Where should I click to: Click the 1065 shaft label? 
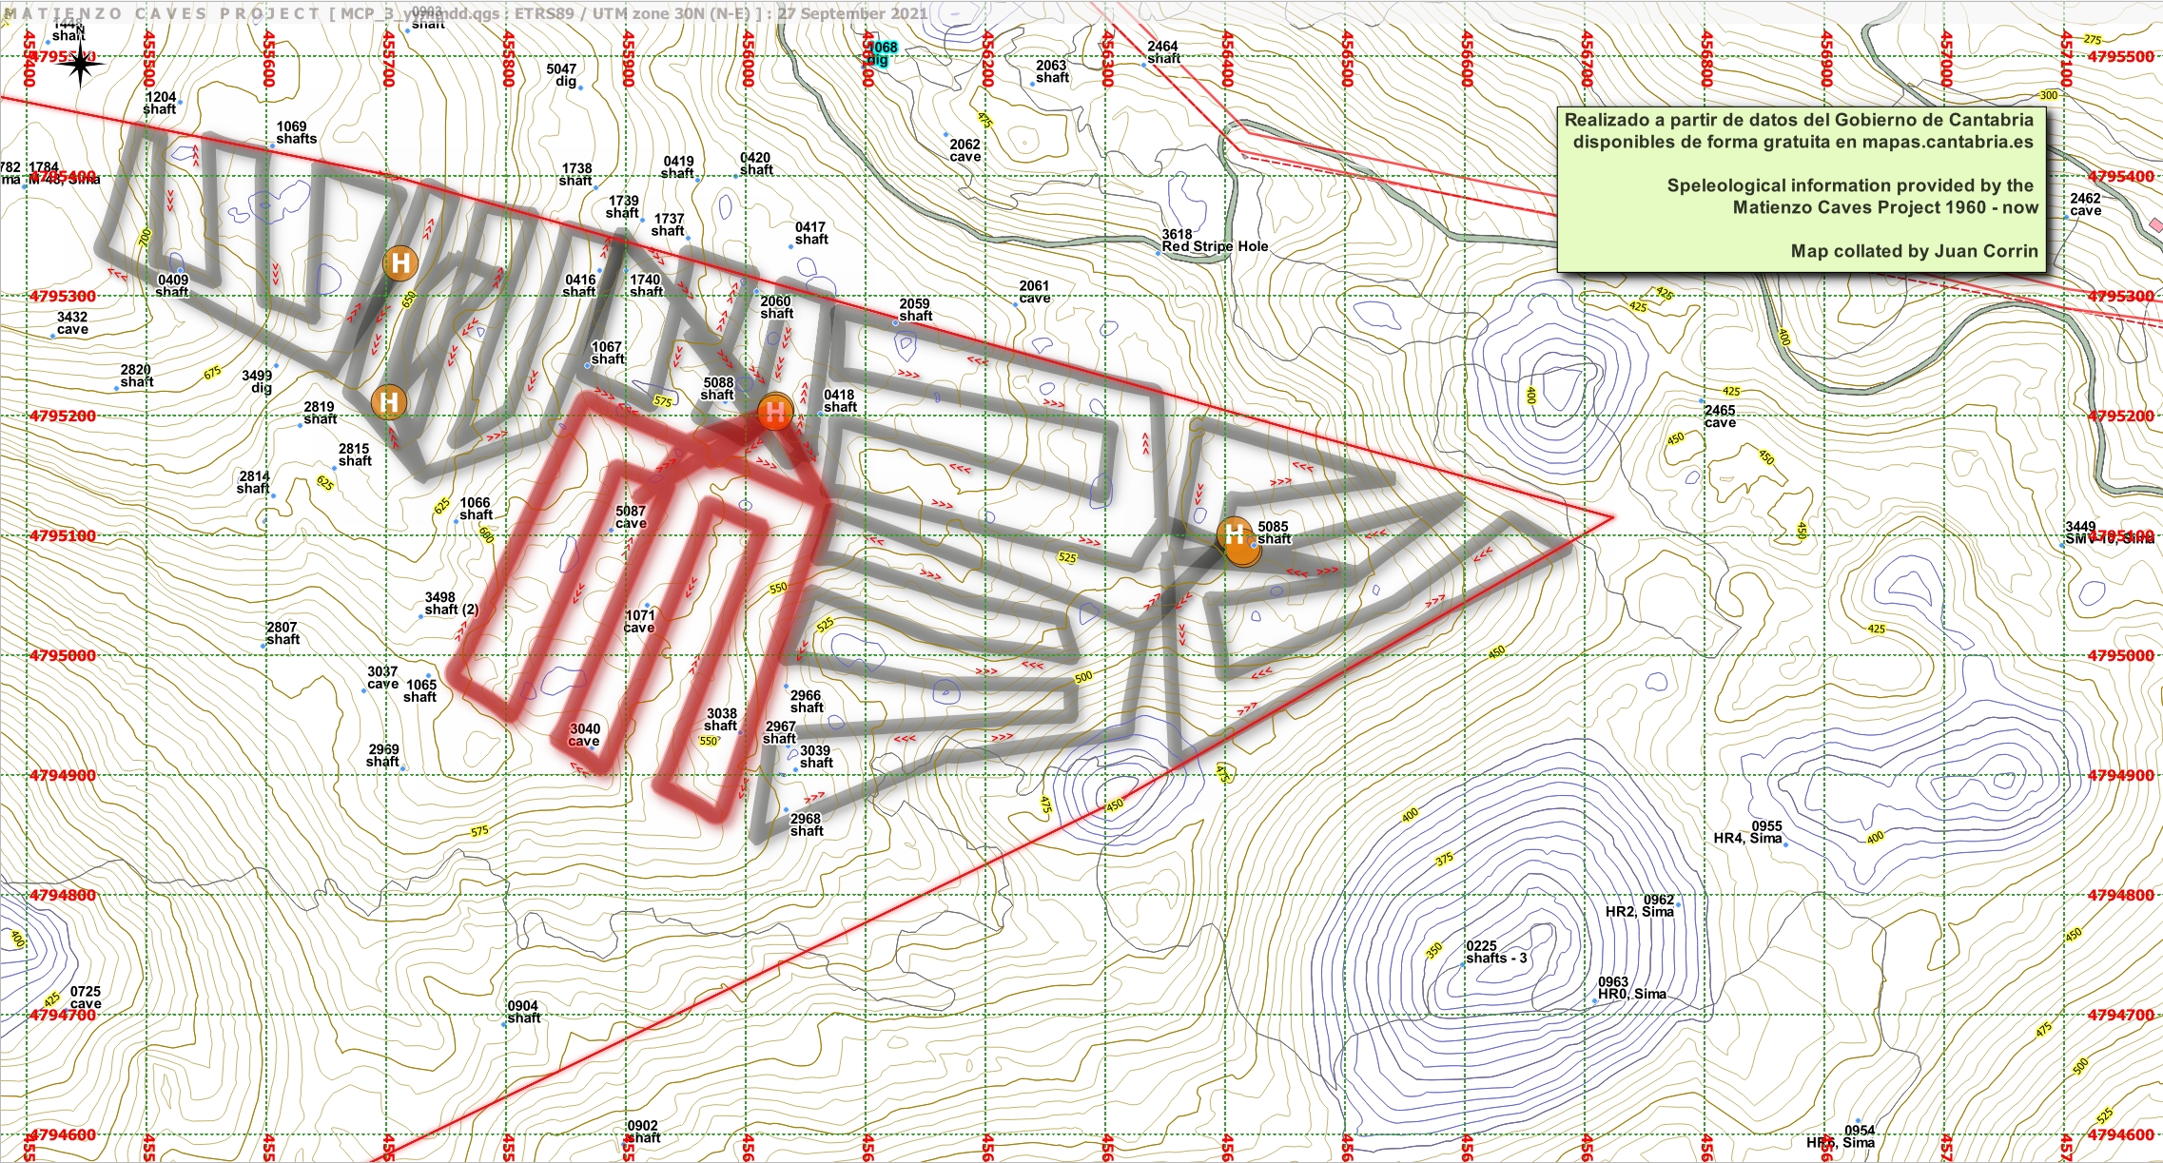(420, 690)
